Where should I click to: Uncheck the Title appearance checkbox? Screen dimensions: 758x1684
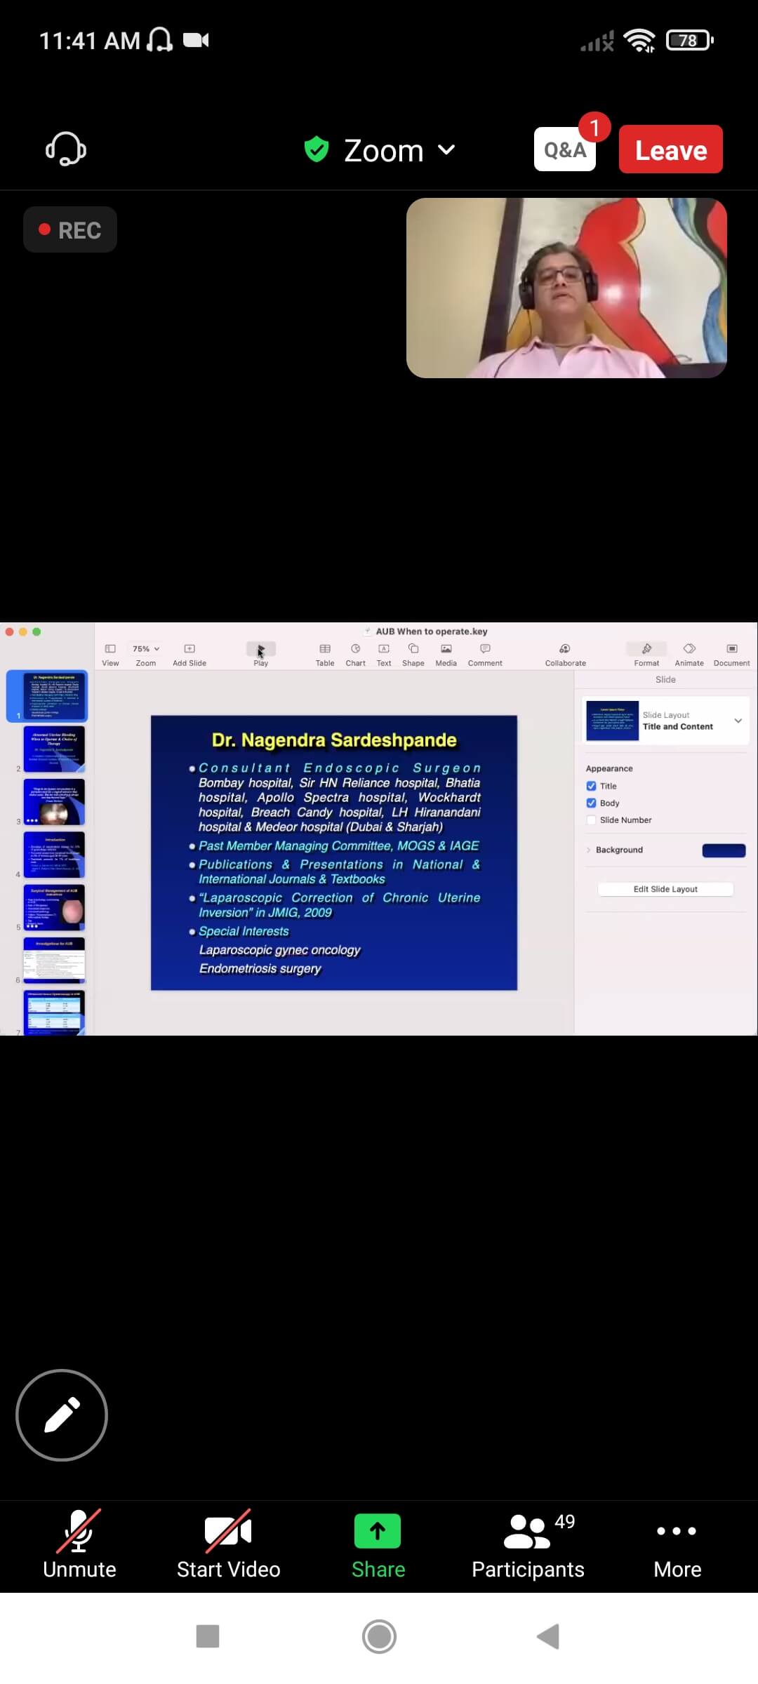pos(592,787)
